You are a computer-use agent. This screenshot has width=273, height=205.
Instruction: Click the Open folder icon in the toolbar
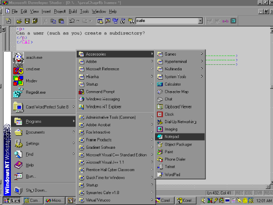(x=19, y=21)
